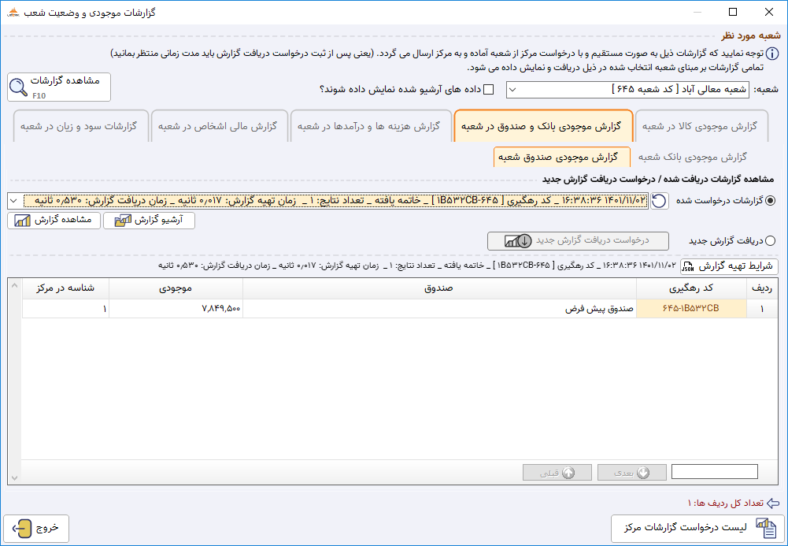
Task: Click the document list icon on لیست درخواست گزارشات مرکز
Action: (x=766, y=529)
